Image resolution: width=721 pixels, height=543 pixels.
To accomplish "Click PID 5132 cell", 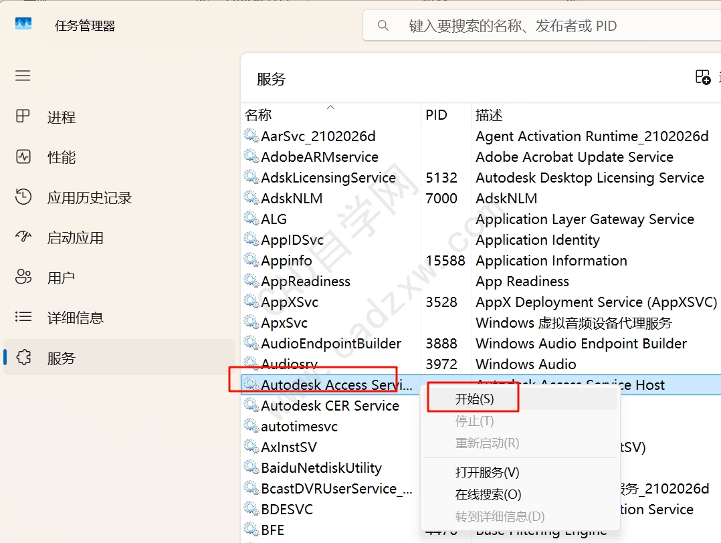I will 441,177.
